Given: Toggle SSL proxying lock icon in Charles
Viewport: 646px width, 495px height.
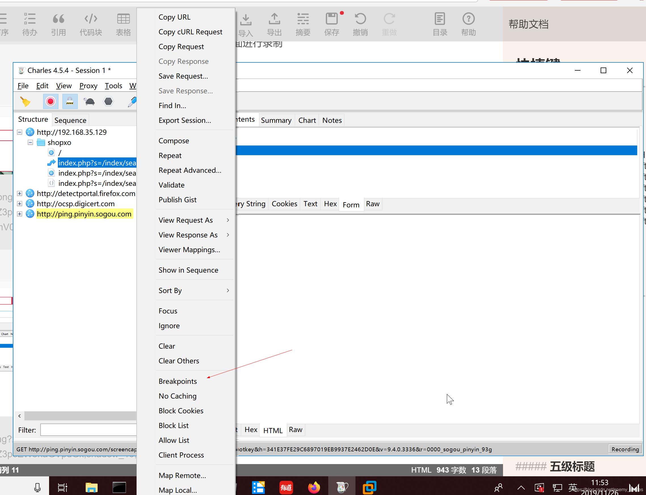Looking at the screenshot, I should point(70,101).
